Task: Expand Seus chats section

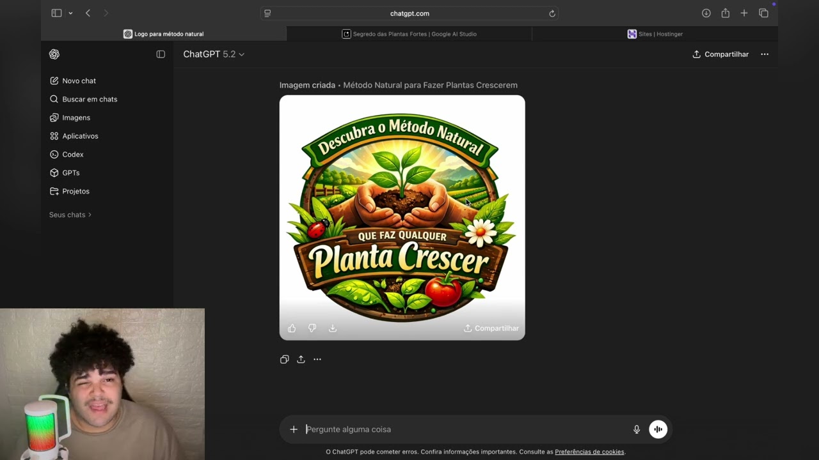Action: 70,215
